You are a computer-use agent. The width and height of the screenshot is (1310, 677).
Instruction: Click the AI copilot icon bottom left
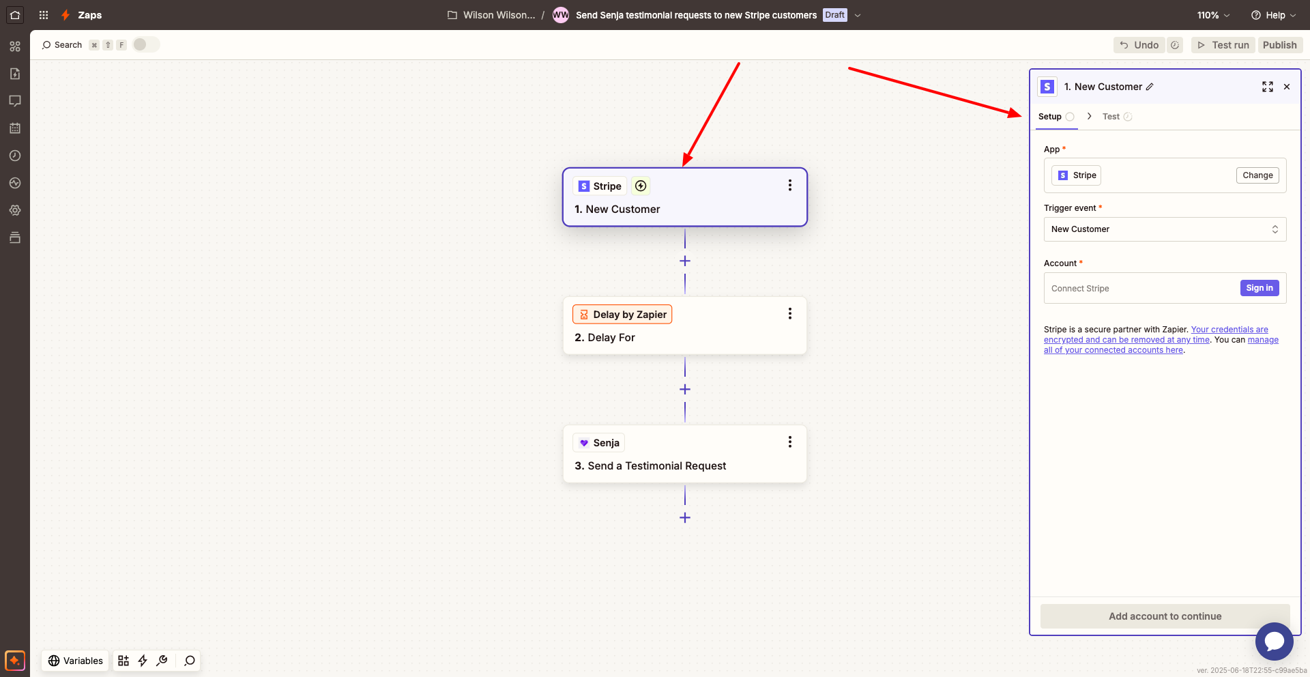(15, 661)
